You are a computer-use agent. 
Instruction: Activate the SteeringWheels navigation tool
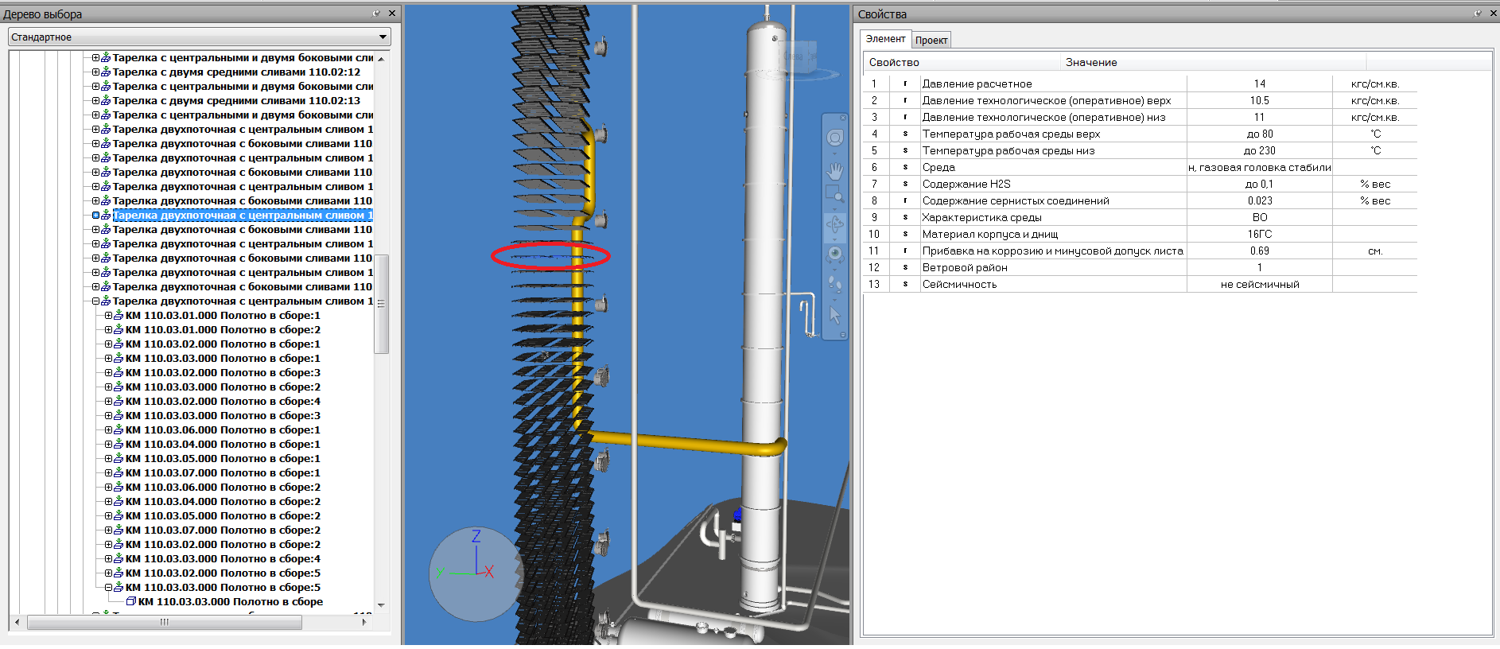pyautogui.click(x=834, y=138)
